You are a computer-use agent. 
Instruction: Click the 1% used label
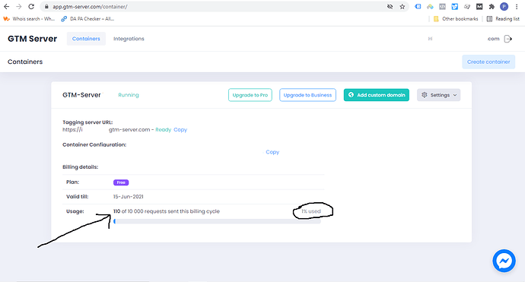click(x=311, y=211)
